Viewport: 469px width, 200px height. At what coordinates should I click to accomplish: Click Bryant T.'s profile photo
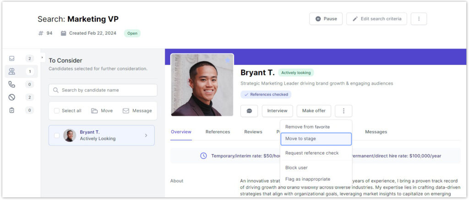(202, 85)
